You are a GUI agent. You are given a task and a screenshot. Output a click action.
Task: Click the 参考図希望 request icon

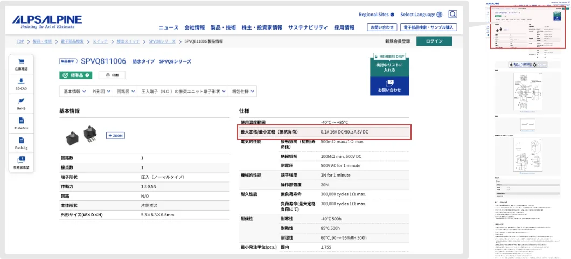click(x=21, y=160)
